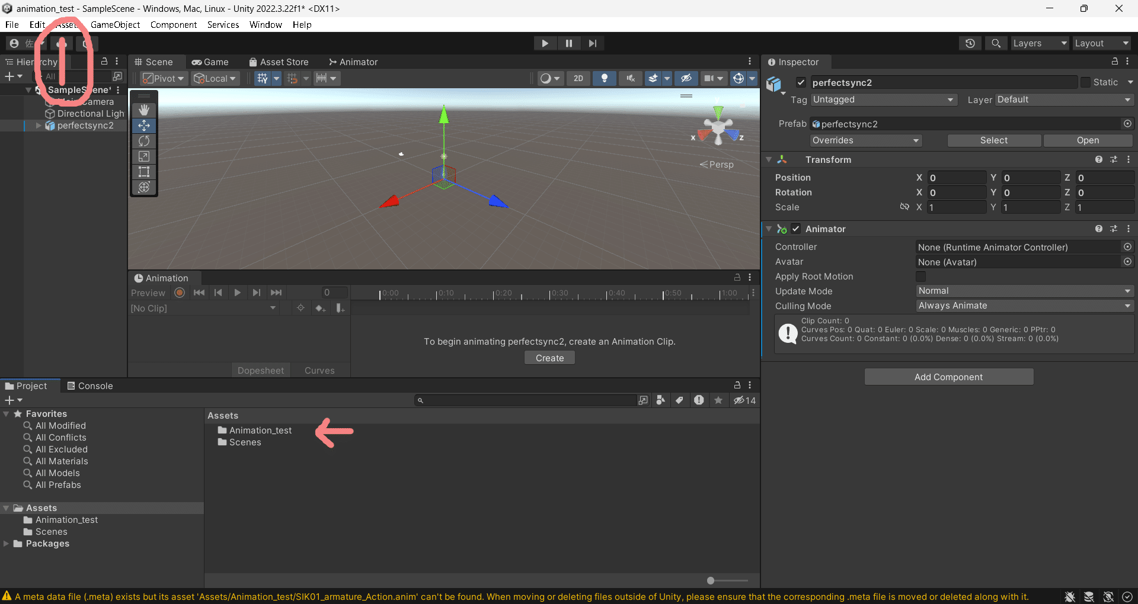The width and height of the screenshot is (1138, 604).
Task: Select the Hand tool for panning
Action: [x=143, y=110]
